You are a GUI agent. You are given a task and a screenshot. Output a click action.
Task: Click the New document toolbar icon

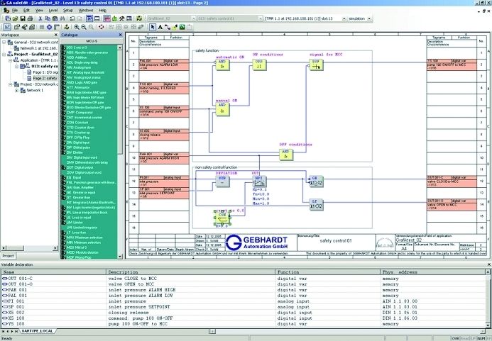[8, 18]
